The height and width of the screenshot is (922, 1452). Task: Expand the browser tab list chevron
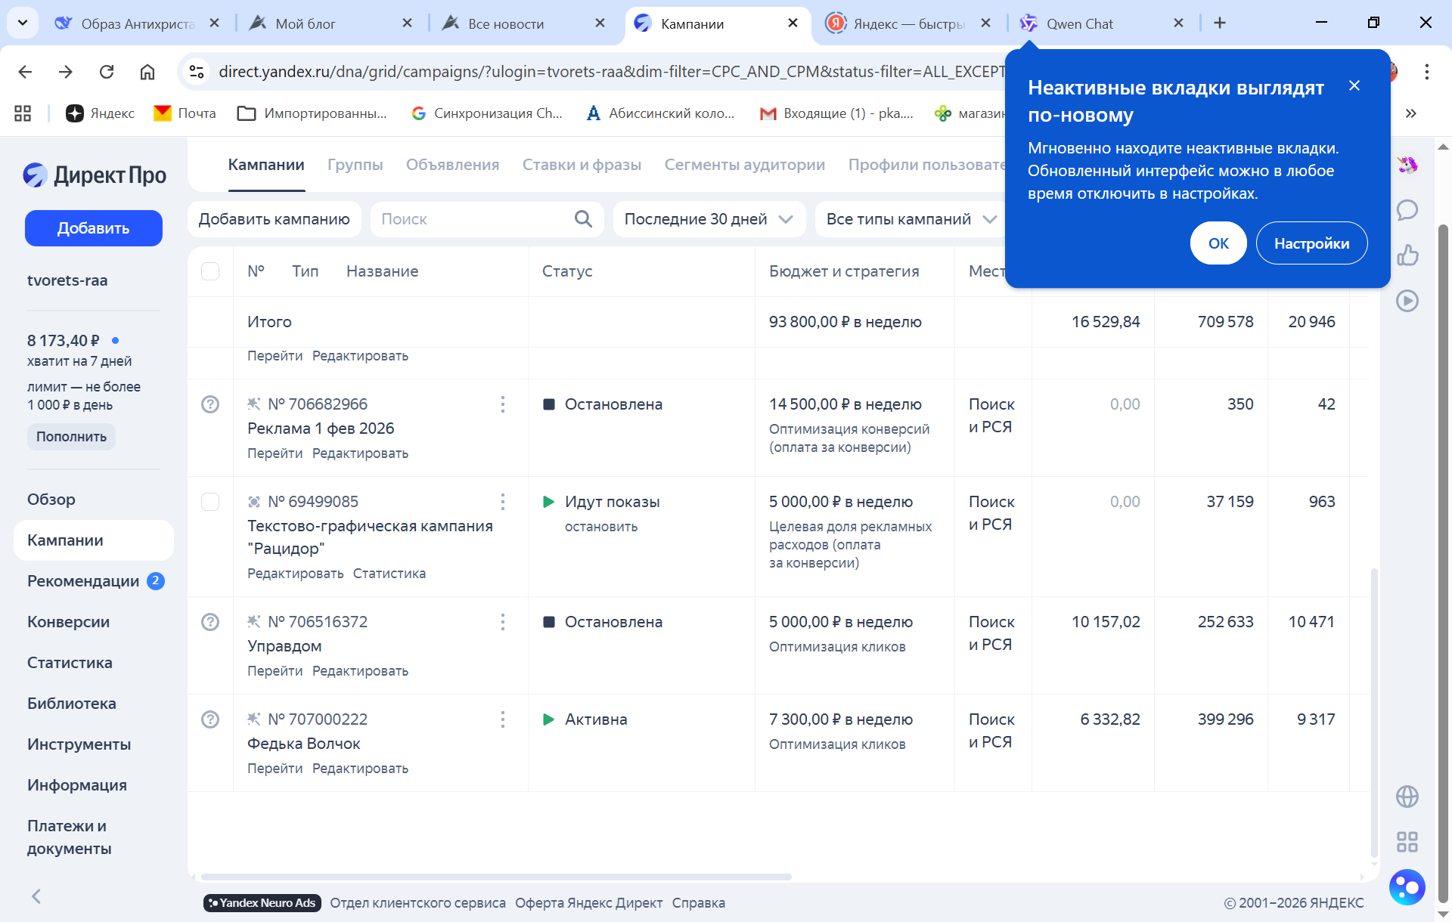[23, 23]
